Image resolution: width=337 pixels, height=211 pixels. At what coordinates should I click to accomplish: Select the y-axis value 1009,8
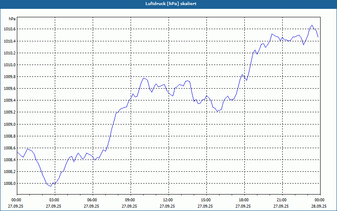pyautogui.click(x=10, y=77)
